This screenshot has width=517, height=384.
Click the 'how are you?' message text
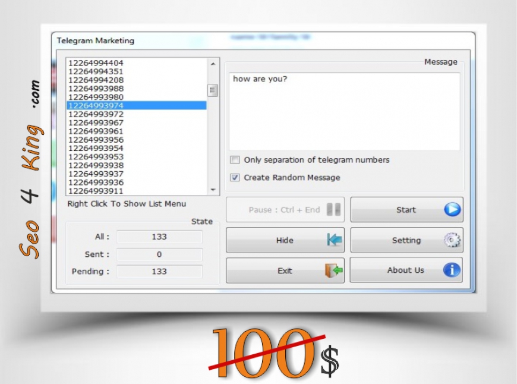point(260,79)
